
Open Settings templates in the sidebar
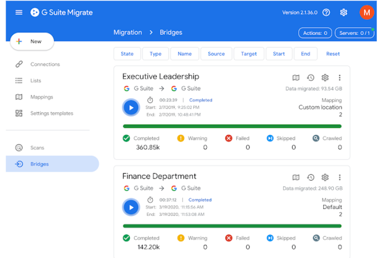point(52,113)
